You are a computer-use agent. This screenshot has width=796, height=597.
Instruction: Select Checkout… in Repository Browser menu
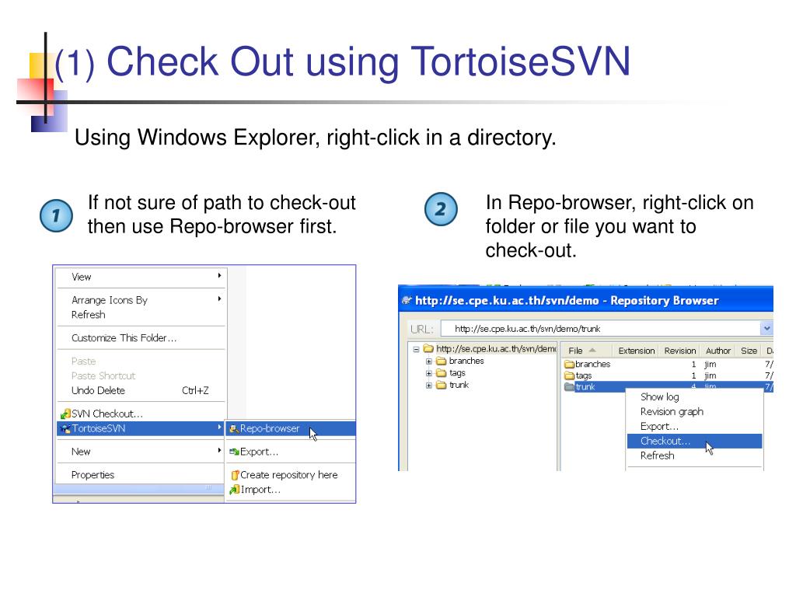coord(694,442)
